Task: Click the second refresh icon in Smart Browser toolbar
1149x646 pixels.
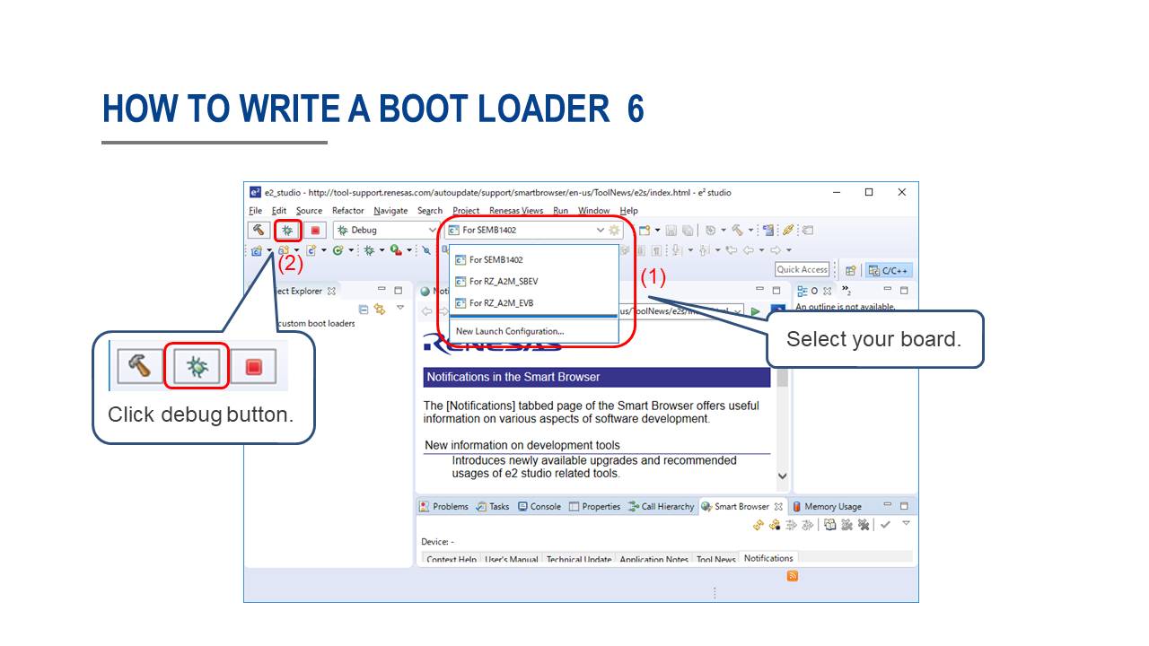Action: click(774, 525)
